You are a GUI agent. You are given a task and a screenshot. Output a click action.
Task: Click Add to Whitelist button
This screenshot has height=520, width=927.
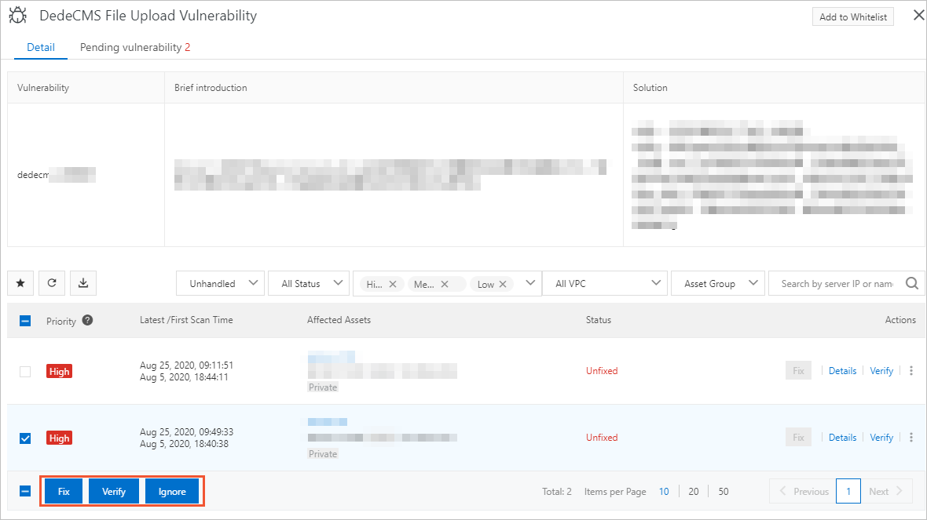click(853, 17)
